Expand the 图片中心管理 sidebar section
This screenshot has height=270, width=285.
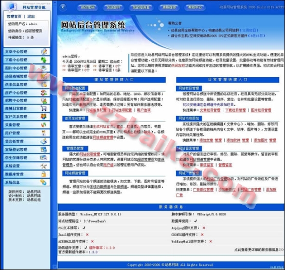pyautogui.click(x=27, y=68)
